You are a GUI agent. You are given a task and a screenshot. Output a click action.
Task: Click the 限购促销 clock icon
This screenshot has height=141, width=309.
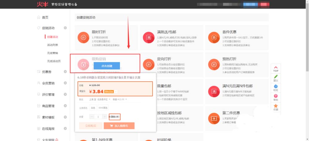(x=83, y=64)
